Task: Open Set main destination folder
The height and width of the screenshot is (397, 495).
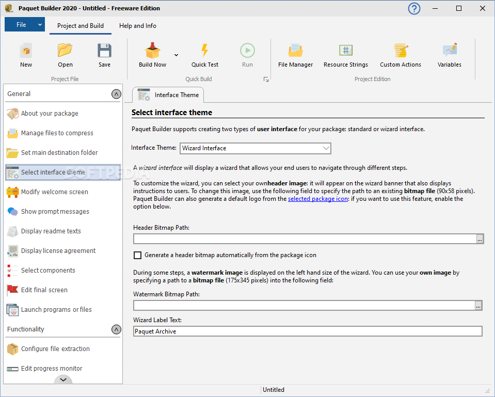Action: 63,152
